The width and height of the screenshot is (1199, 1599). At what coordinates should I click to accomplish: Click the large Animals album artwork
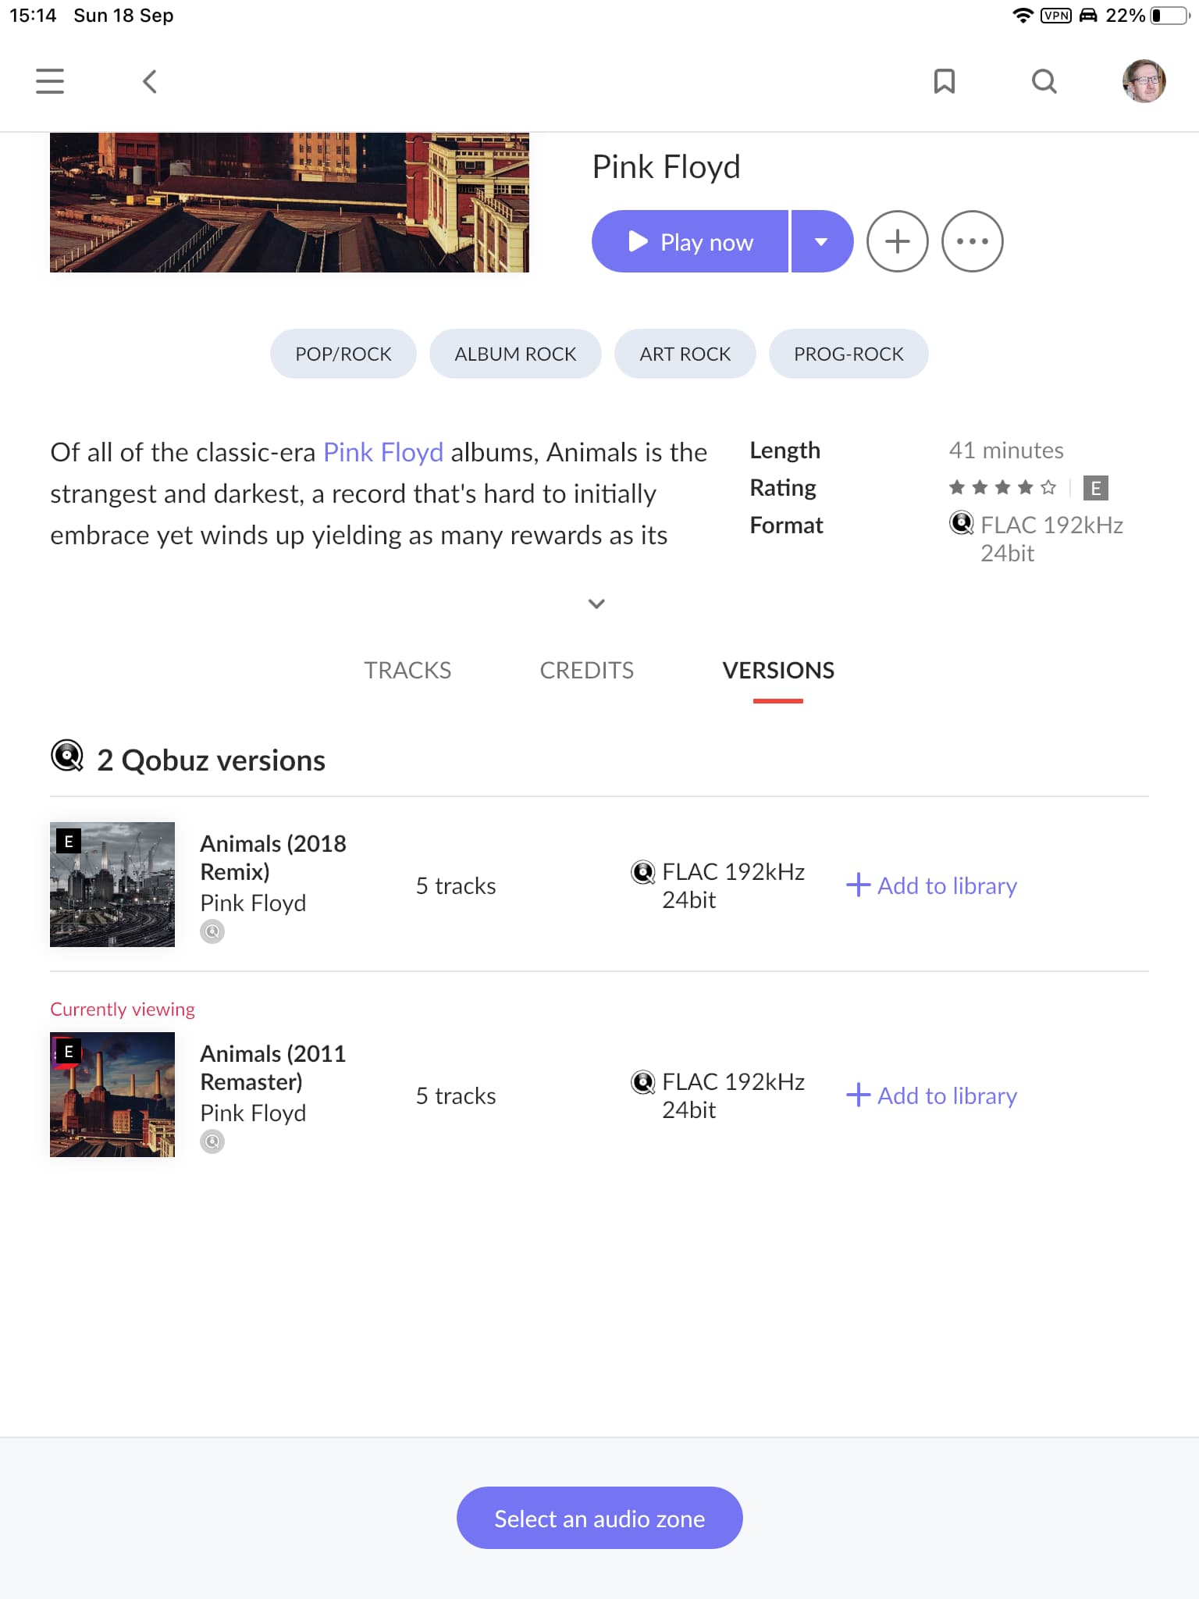[290, 202]
